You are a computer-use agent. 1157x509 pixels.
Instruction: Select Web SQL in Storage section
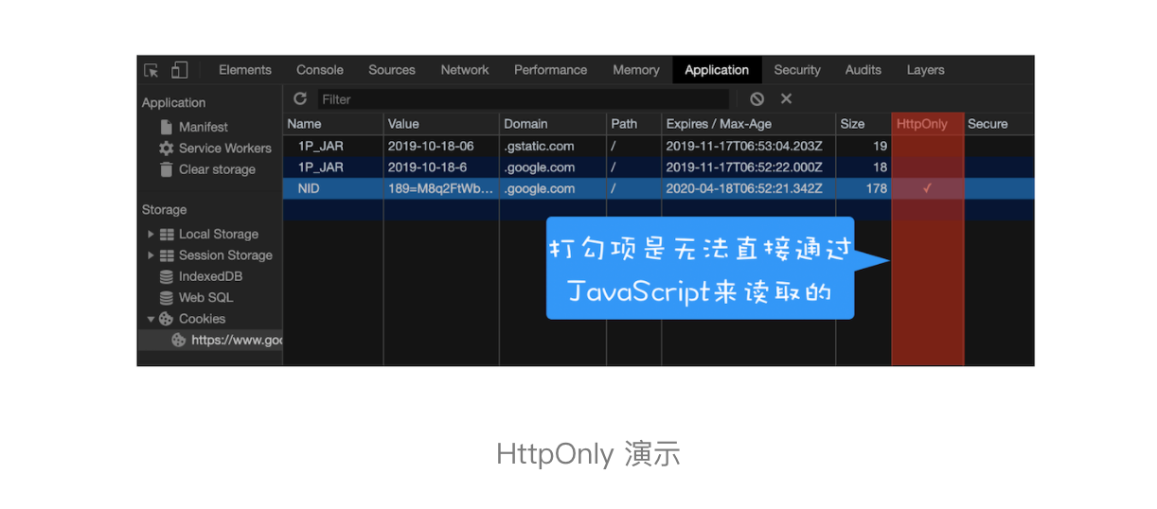205,297
